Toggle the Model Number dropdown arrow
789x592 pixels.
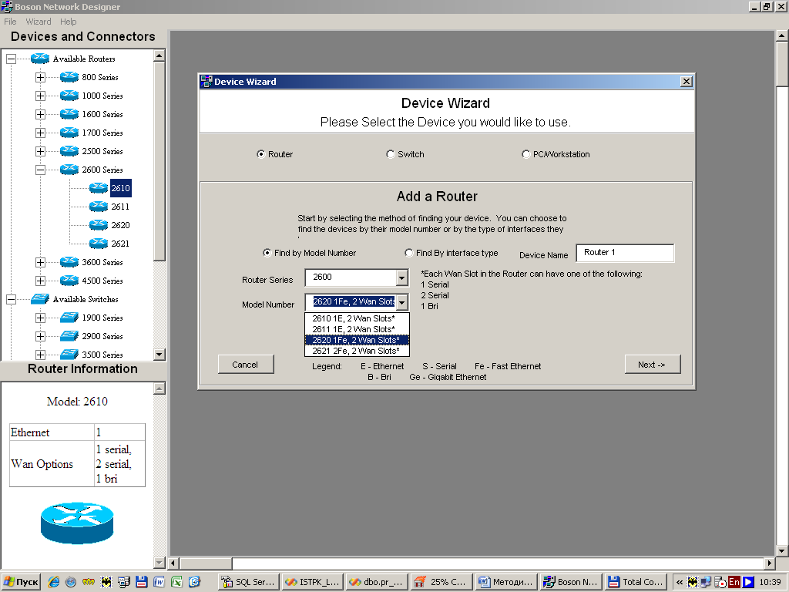click(x=401, y=302)
